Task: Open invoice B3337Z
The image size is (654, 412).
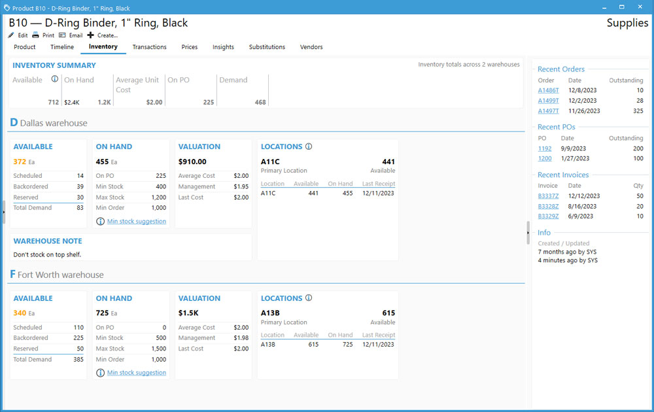Action: coord(548,196)
